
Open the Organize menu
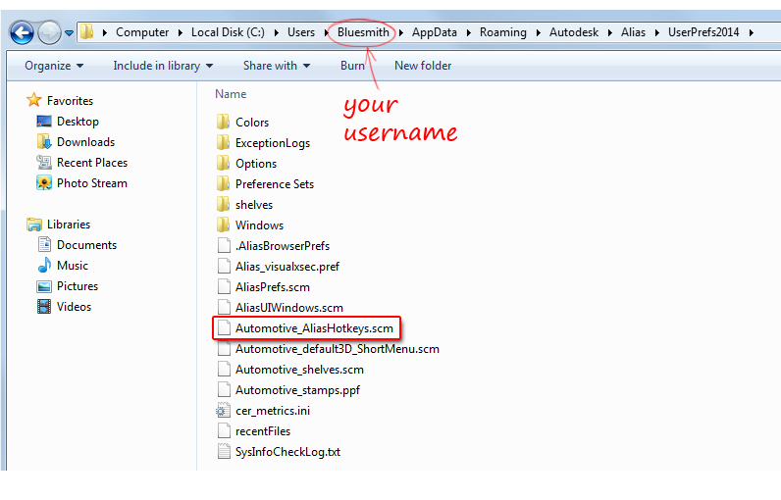pos(54,66)
